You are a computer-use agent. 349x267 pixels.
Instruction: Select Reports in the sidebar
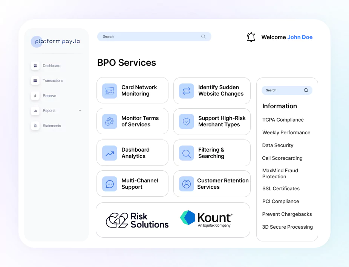coord(49,111)
